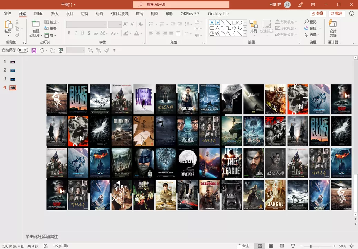Viewport: 358px width, 249px height.
Task: Click the account profile avatar
Action: coord(288,4)
